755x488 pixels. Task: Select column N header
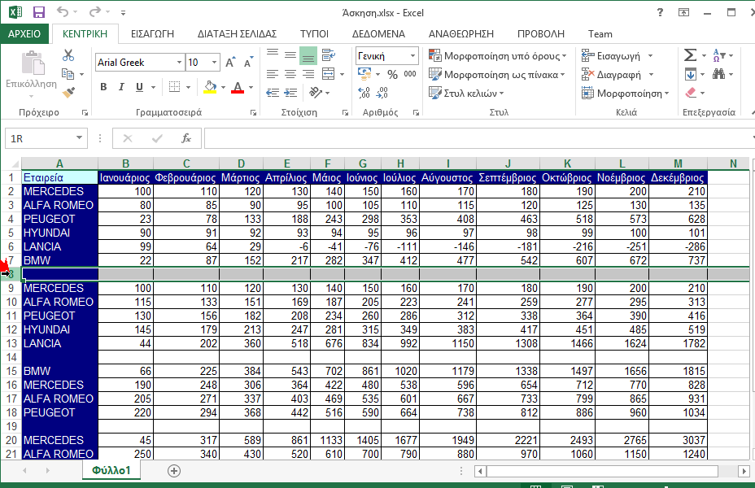coord(732,163)
